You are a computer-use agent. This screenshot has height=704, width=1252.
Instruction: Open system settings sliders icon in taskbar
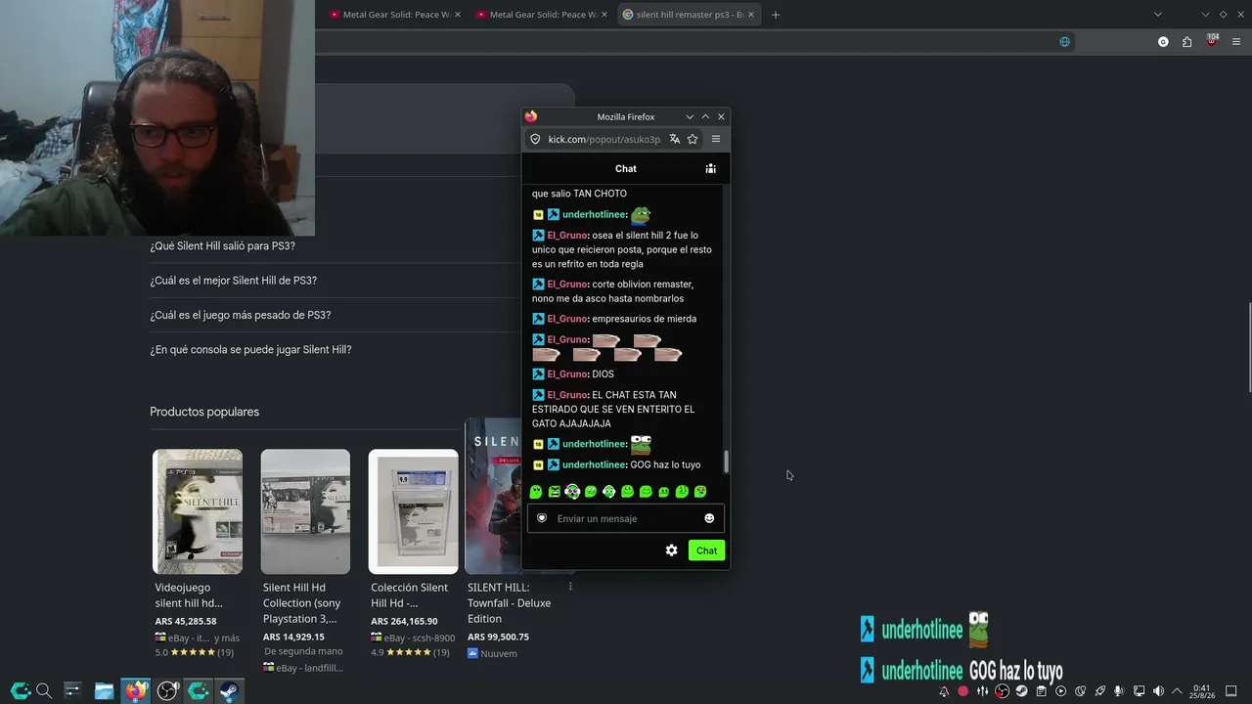(x=72, y=691)
